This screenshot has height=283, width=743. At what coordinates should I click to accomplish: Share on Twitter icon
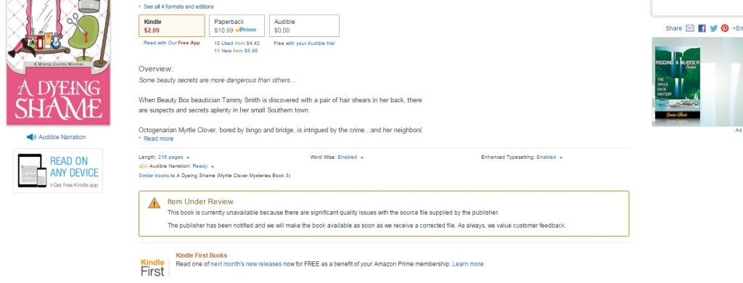click(714, 28)
